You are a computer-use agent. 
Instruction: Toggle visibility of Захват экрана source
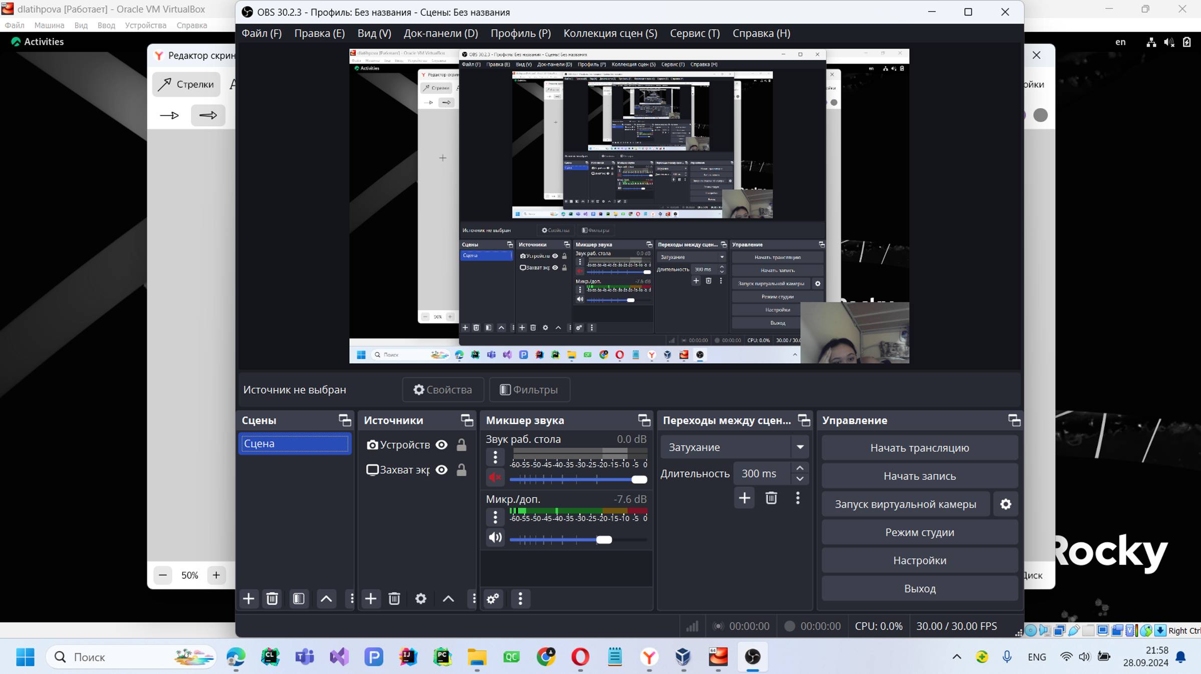441,469
